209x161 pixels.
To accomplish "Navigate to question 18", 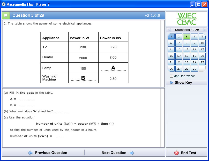I will coord(186,56).
